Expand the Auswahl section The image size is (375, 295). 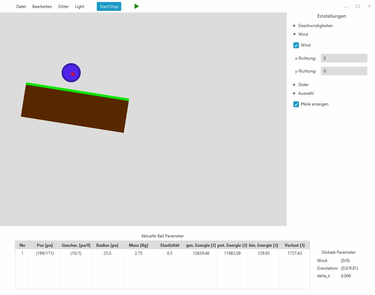tap(303, 93)
